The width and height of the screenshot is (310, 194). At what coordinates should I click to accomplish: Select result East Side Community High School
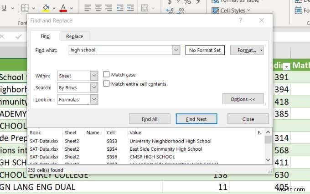pyautogui.click(x=166, y=149)
